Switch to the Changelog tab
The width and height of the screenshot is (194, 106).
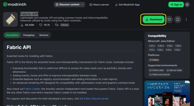29,35
